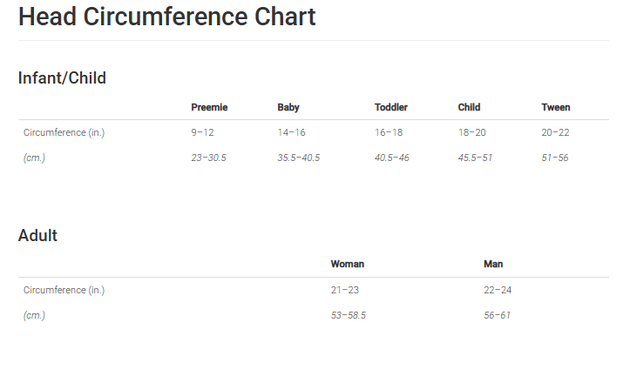Screen dimensions: 623x383
Task: Select the Child 18–20 inches cell
Action: pos(471,133)
